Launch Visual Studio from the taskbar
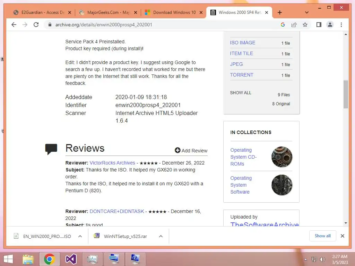The height and width of the screenshot is (266, 355). 71,259
